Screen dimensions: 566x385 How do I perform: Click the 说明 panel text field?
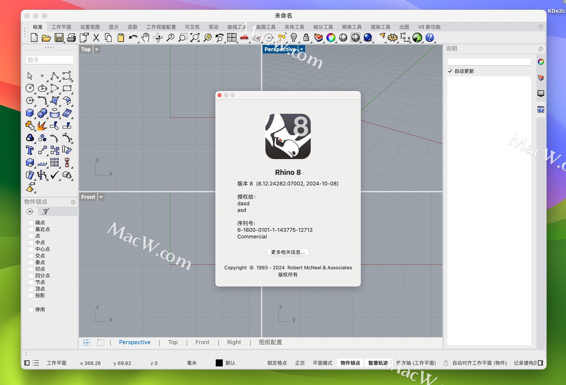(489, 62)
